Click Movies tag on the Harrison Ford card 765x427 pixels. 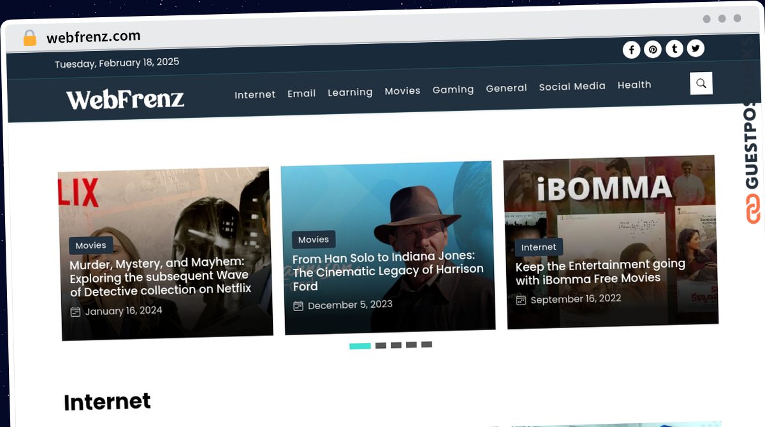314,240
